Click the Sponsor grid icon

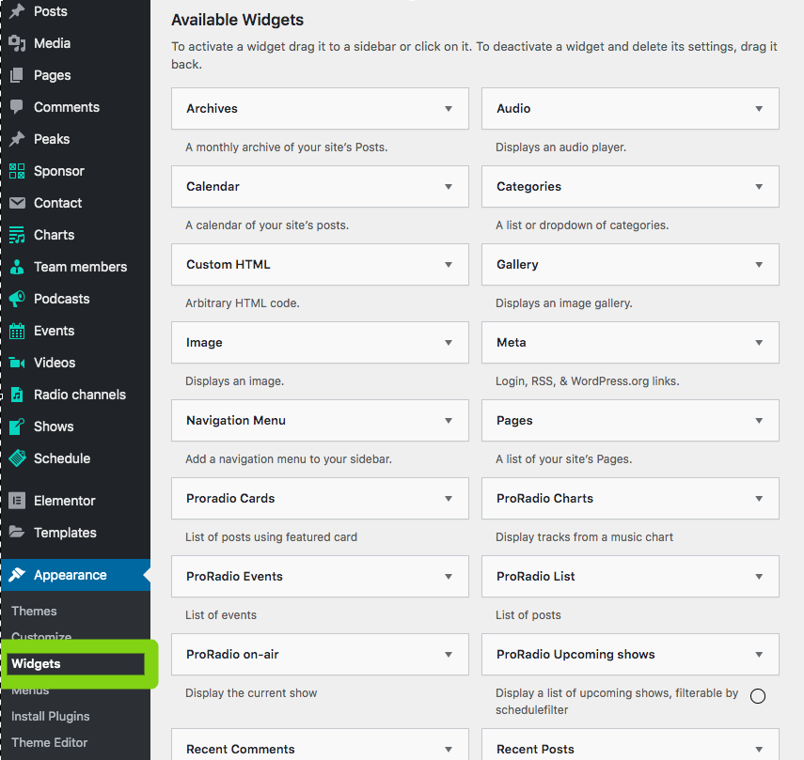coord(17,171)
